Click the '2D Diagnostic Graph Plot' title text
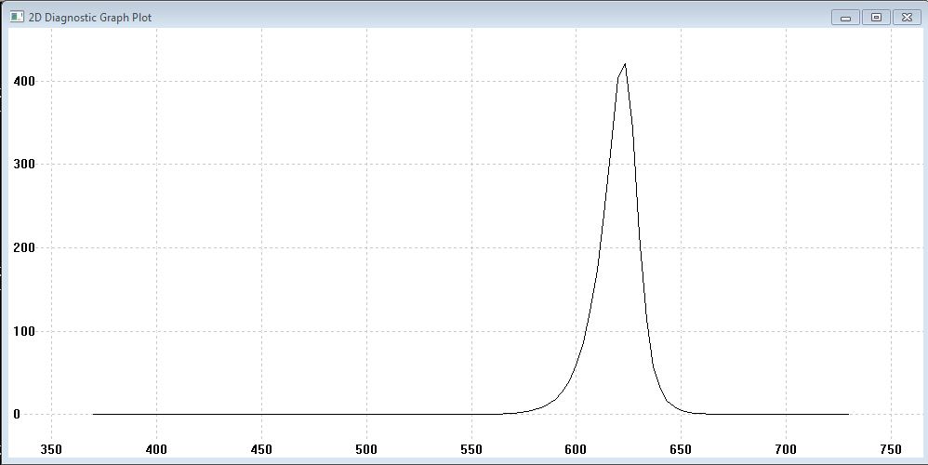Viewport: 928px width, 465px height. pyautogui.click(x=90, y=18)
